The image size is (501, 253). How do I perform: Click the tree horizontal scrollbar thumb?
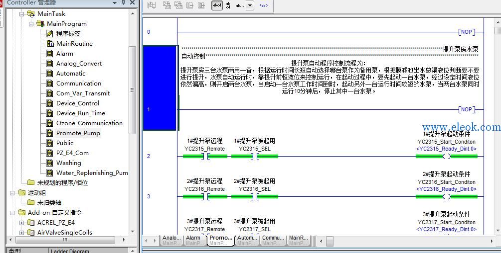[65, 240]
